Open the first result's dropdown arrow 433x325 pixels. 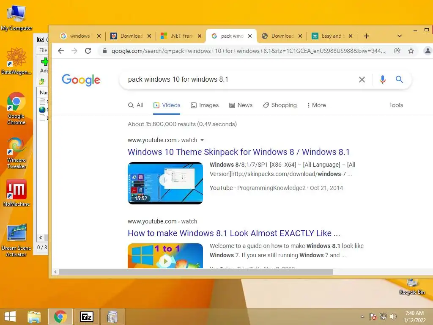(202, 140)
